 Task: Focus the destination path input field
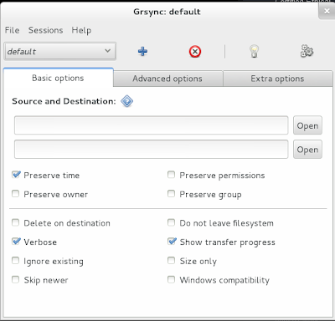tap(152, 150)
